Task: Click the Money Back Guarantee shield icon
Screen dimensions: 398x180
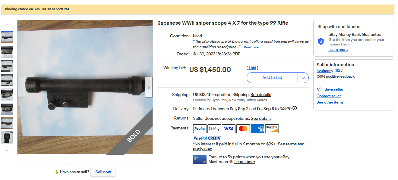Action: click(x=321, y=42)
